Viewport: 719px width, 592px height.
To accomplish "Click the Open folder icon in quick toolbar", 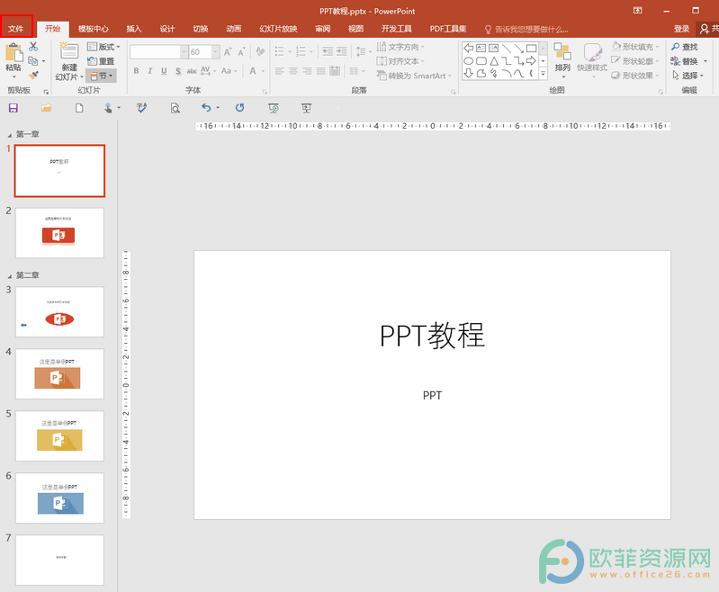I will pyautogui.click(x=46, y=108).
